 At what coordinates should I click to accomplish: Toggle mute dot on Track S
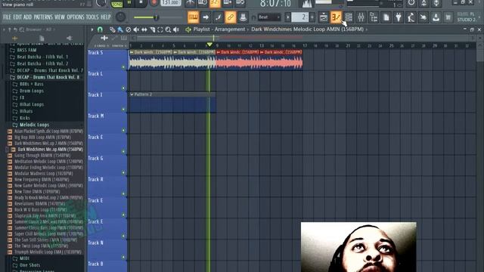[x=123, y=67]
